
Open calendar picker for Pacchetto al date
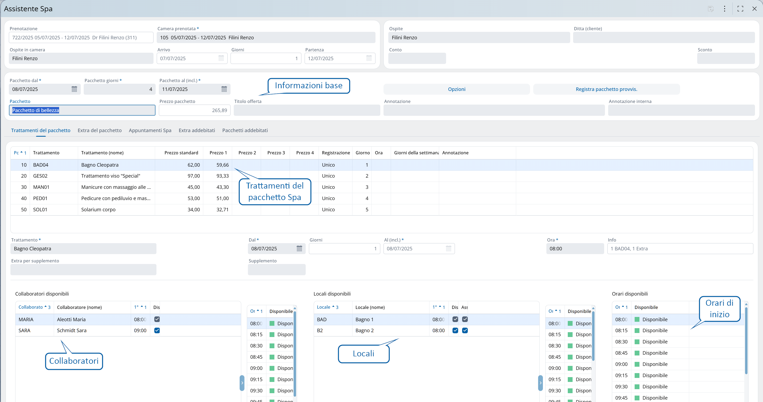pyautogui.click(x=224, y=89)
